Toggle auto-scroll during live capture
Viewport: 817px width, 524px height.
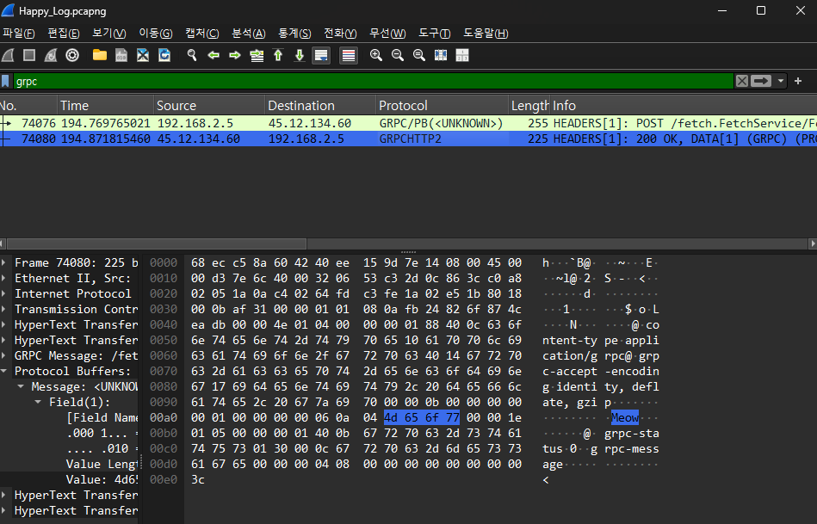321,55
